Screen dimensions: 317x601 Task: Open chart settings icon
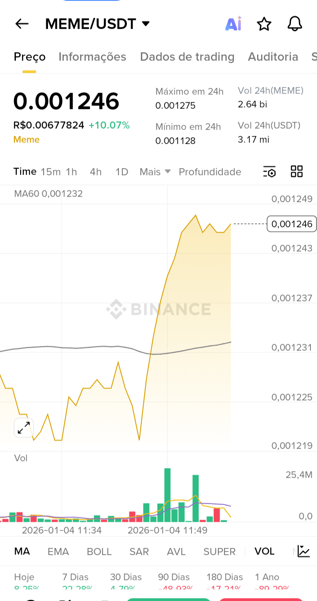[269, 172]
